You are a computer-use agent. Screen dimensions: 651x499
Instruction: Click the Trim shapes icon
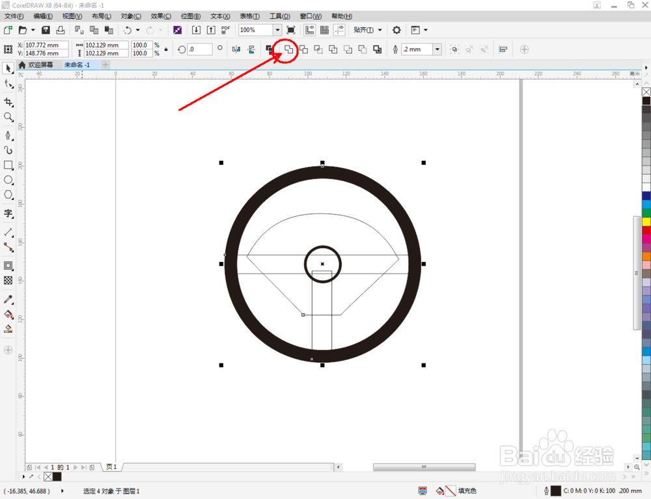pos(303,50)
